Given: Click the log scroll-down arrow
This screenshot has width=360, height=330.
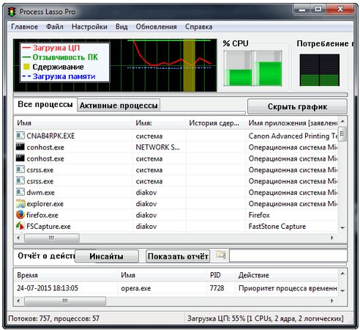Looking at the screenshot, I should point(342,291).
